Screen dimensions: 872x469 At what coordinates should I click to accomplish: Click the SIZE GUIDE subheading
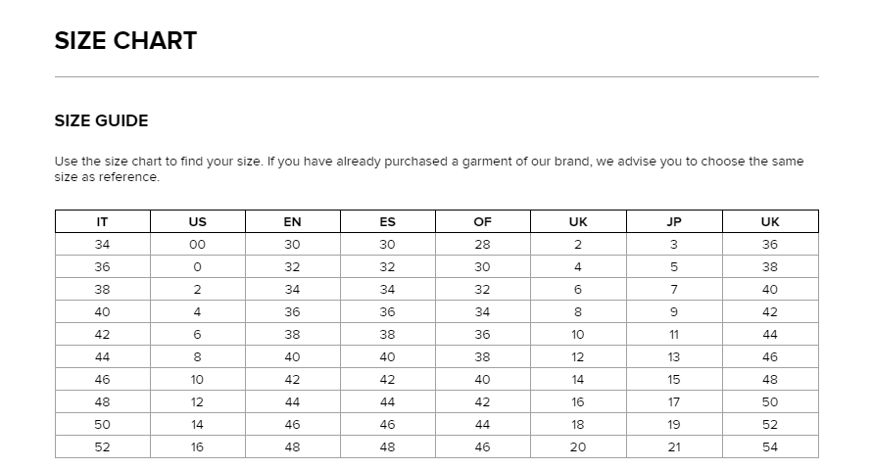pos(101,120)
